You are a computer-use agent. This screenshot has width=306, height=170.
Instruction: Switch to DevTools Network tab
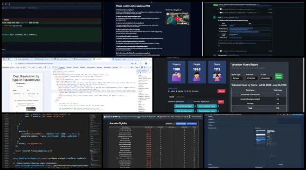point(83,67)
